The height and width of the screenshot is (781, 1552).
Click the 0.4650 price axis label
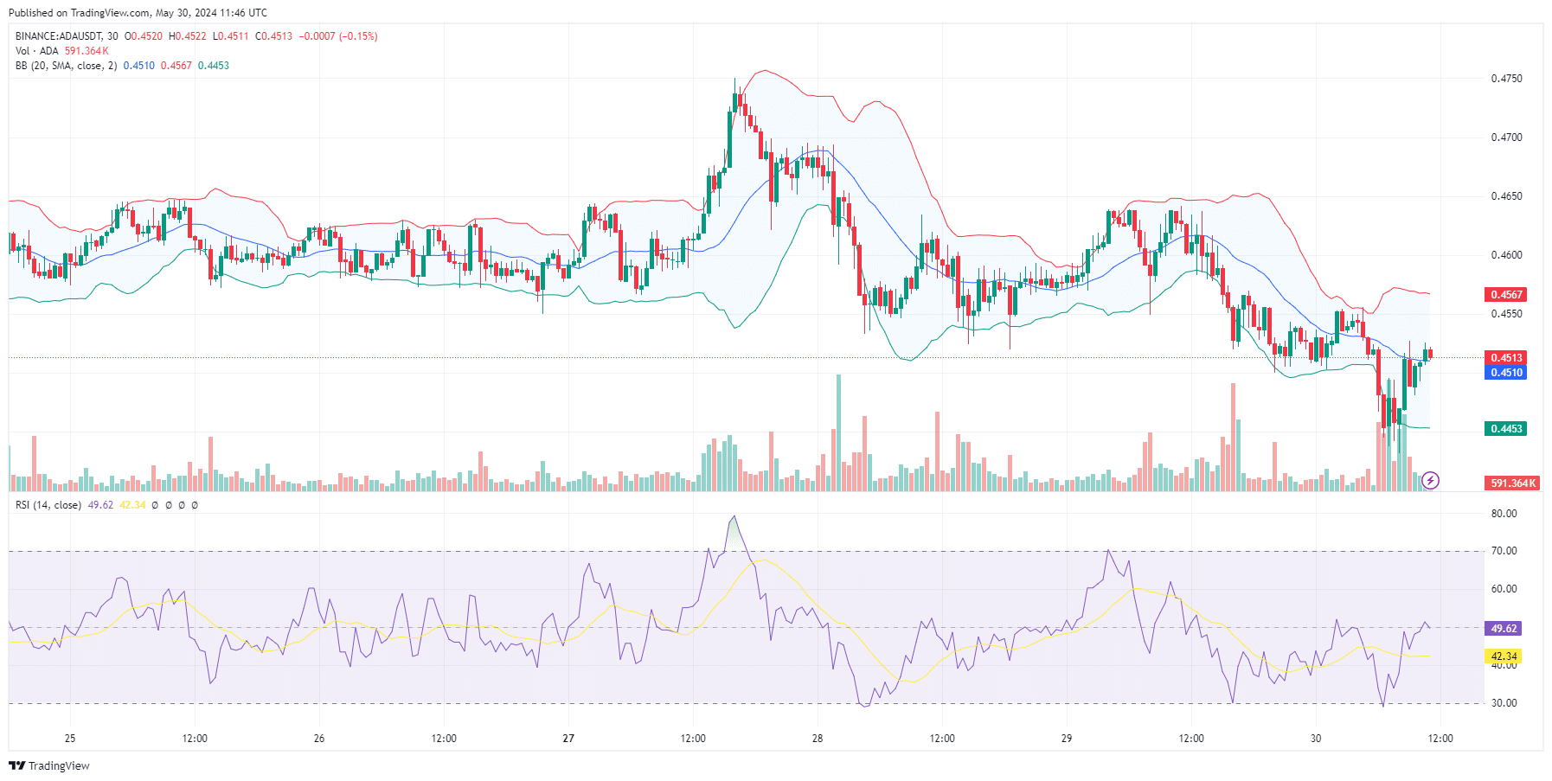coord(1506,196)
